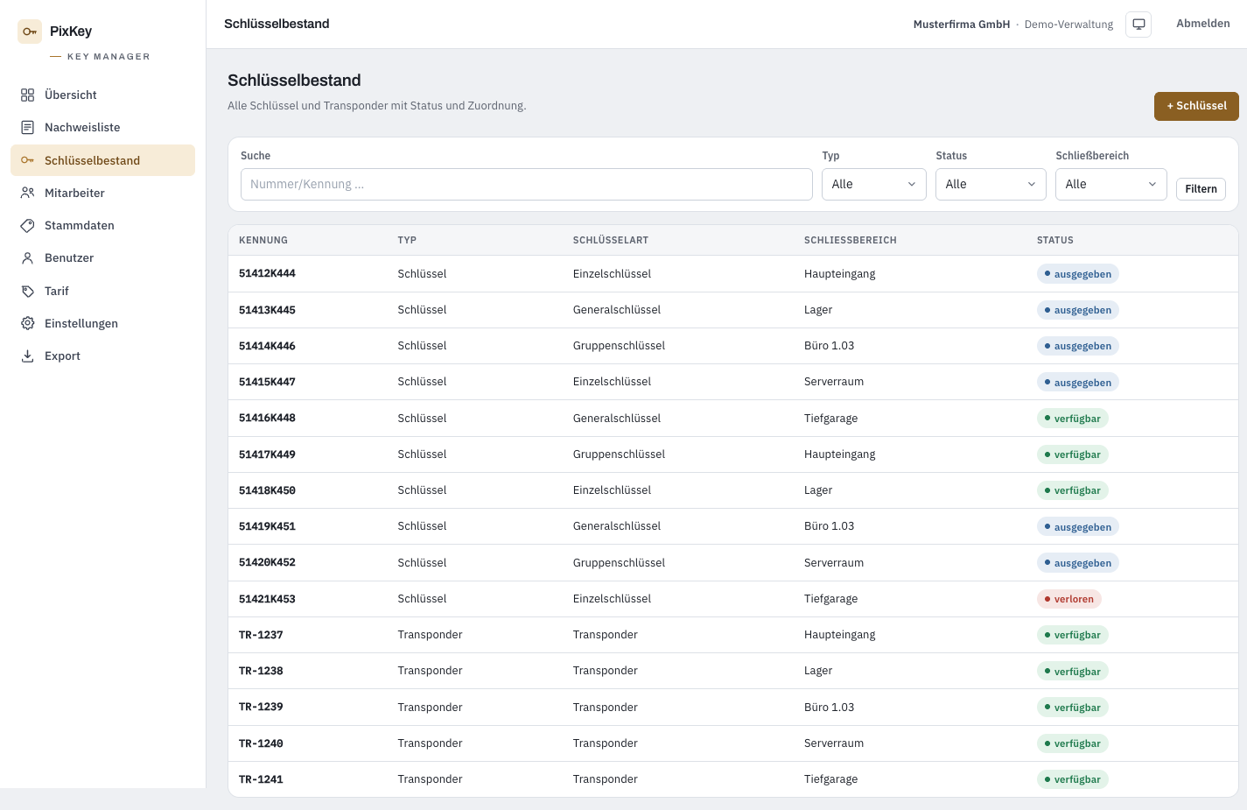
Task: Click the SCHLIESSBEREICH column header
Action: [x=851, y=240]
